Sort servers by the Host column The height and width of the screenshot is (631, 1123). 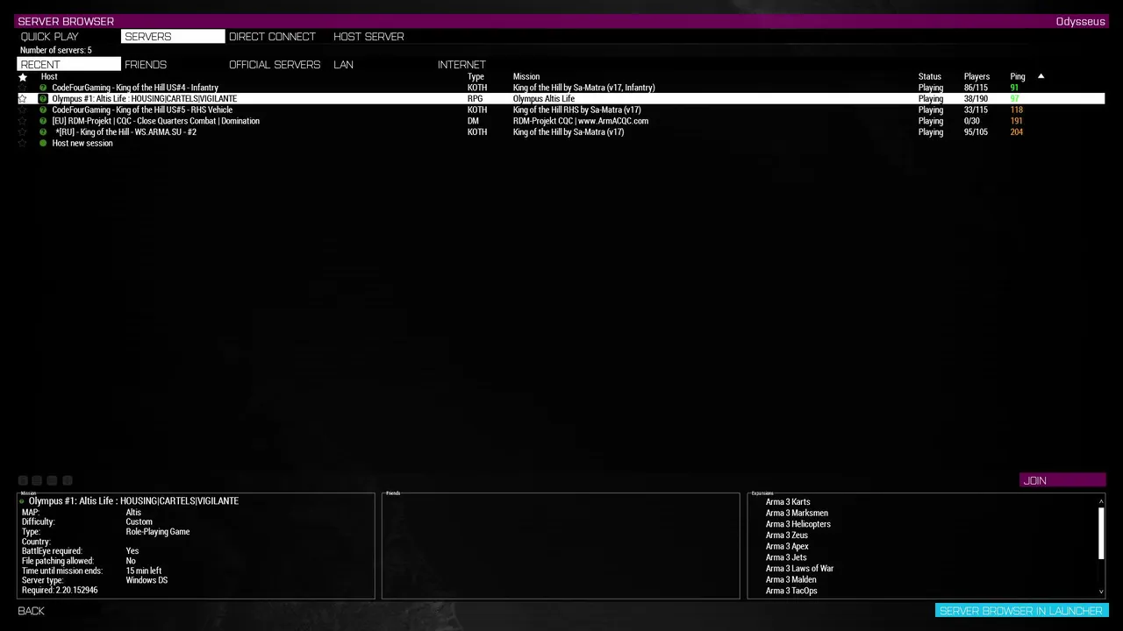(49, 77)
